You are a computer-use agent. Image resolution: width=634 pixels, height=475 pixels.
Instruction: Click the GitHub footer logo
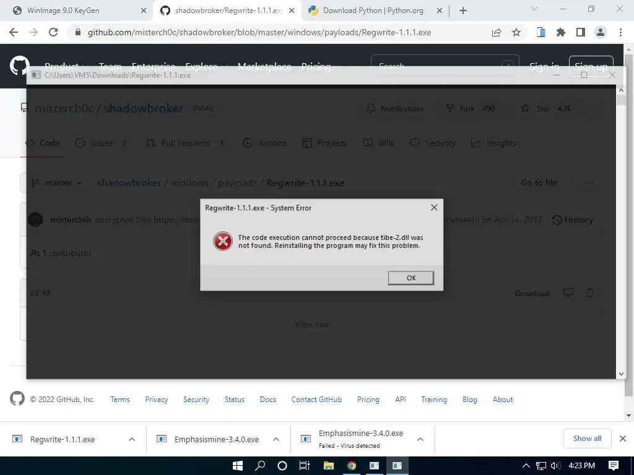(x=17, y=399)
